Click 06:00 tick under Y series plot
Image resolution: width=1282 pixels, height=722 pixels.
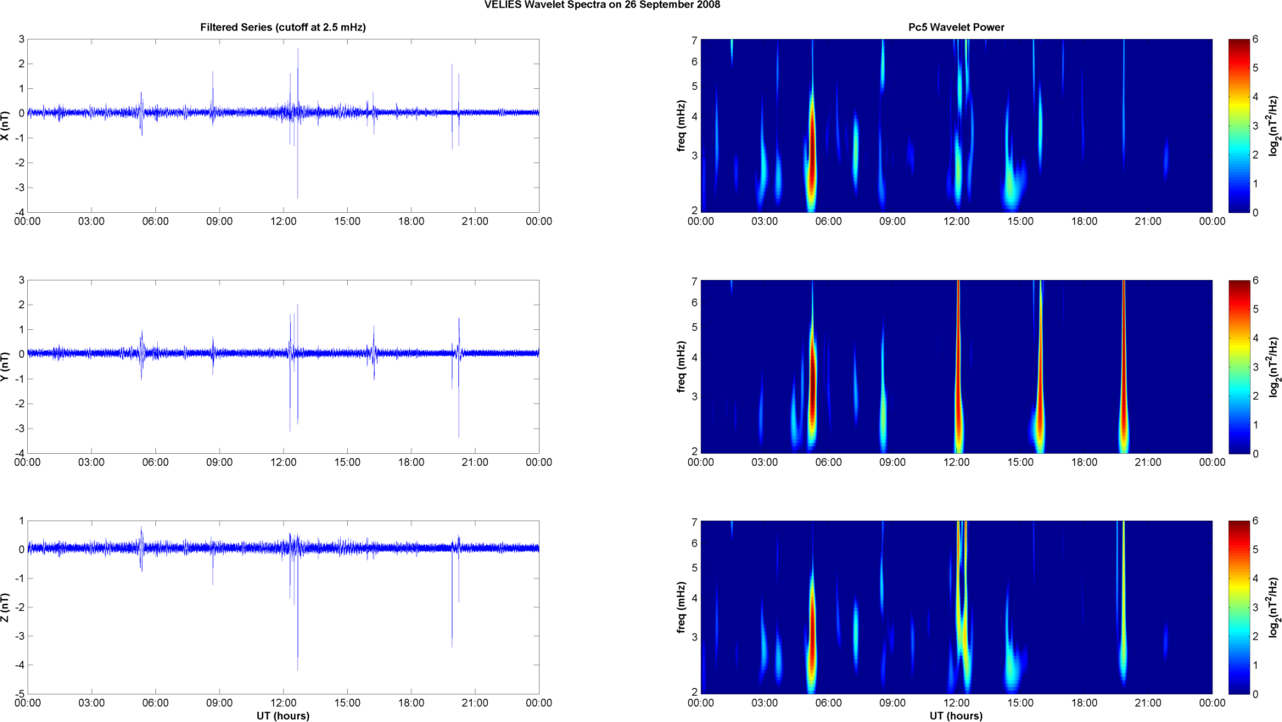click(155, 462)
